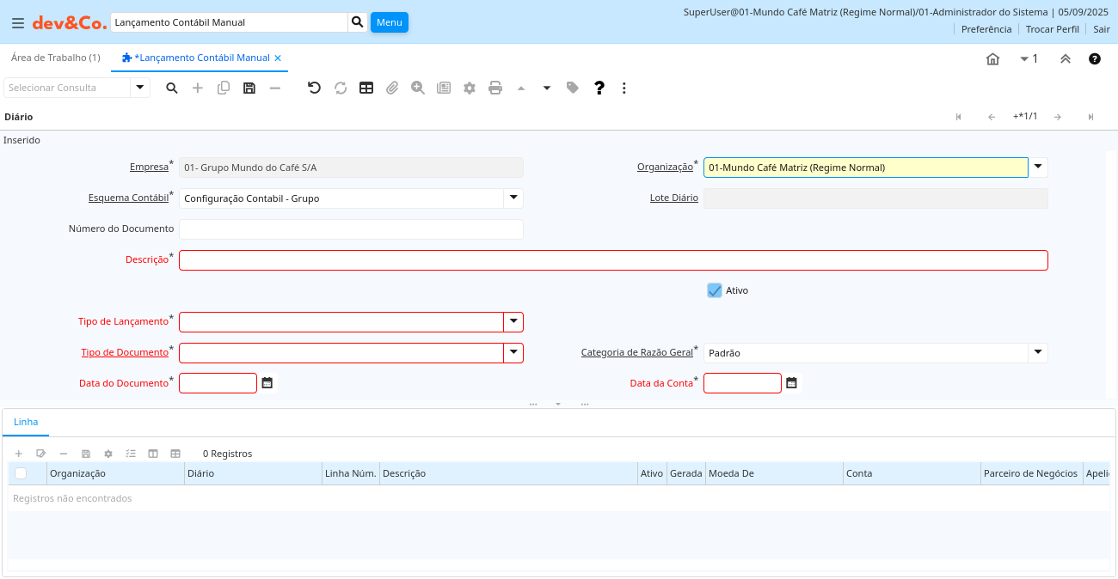Viewport: 1118px width, 579px height.
Task: Open the attachment paperclip icon
Action: click(392, 88)
